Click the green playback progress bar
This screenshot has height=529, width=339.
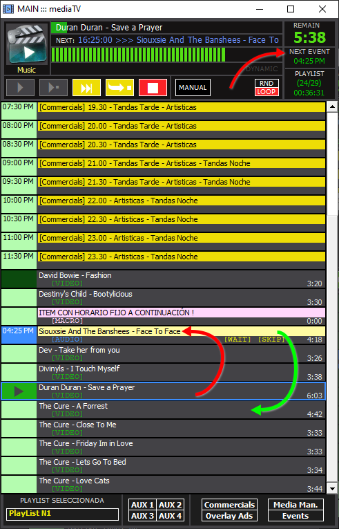[139, 55]
